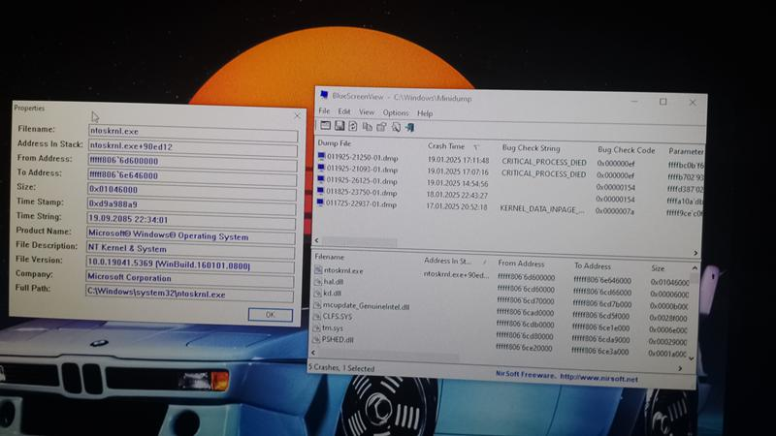Click the hal.dll module icon
The image size is (776, 436).
318,281
